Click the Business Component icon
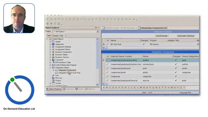 [53, 52]
